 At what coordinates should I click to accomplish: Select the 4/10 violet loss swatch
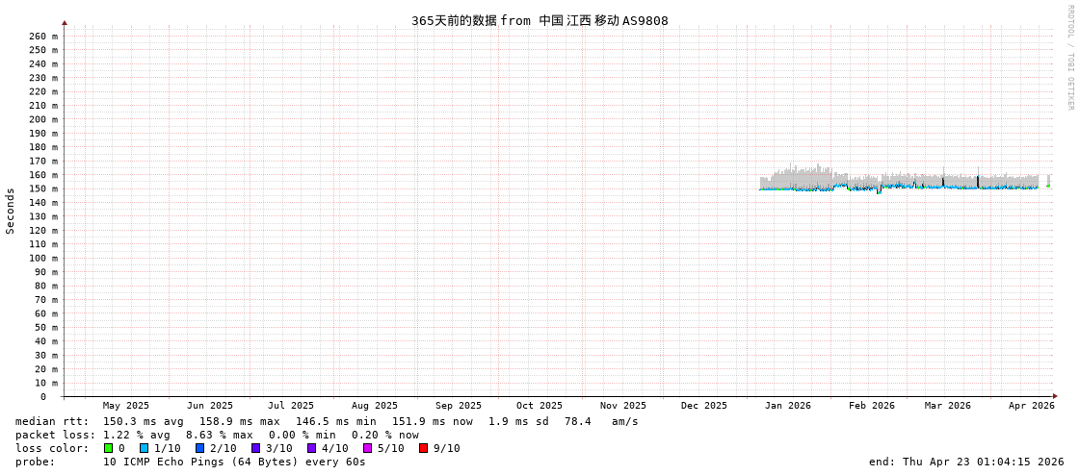(311, 448)
